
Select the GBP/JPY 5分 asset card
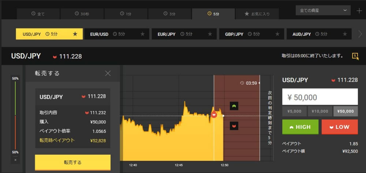coord(252,34)
